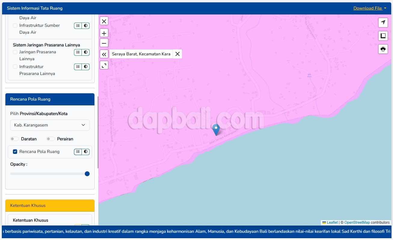Screen dimensions: 393x240
Task: Click the Opacity slider handle
Action: [x=87, y=174]
